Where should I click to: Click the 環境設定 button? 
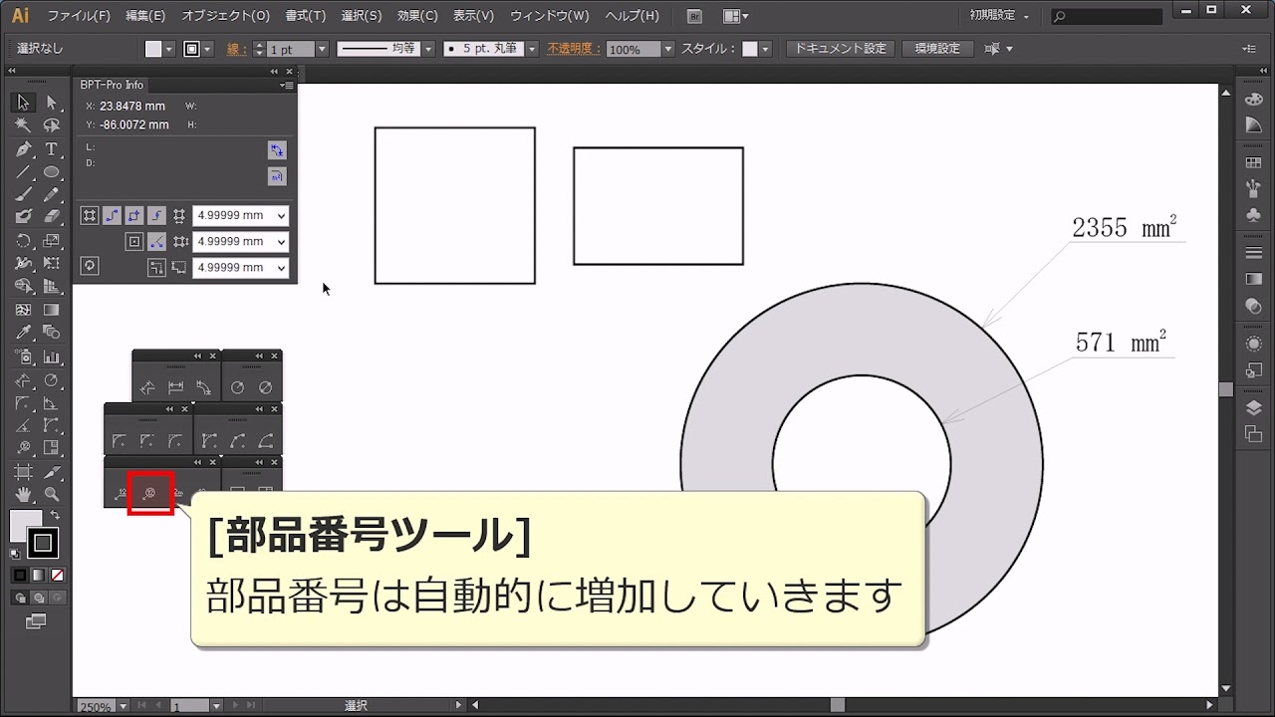[x=937, y=47]
